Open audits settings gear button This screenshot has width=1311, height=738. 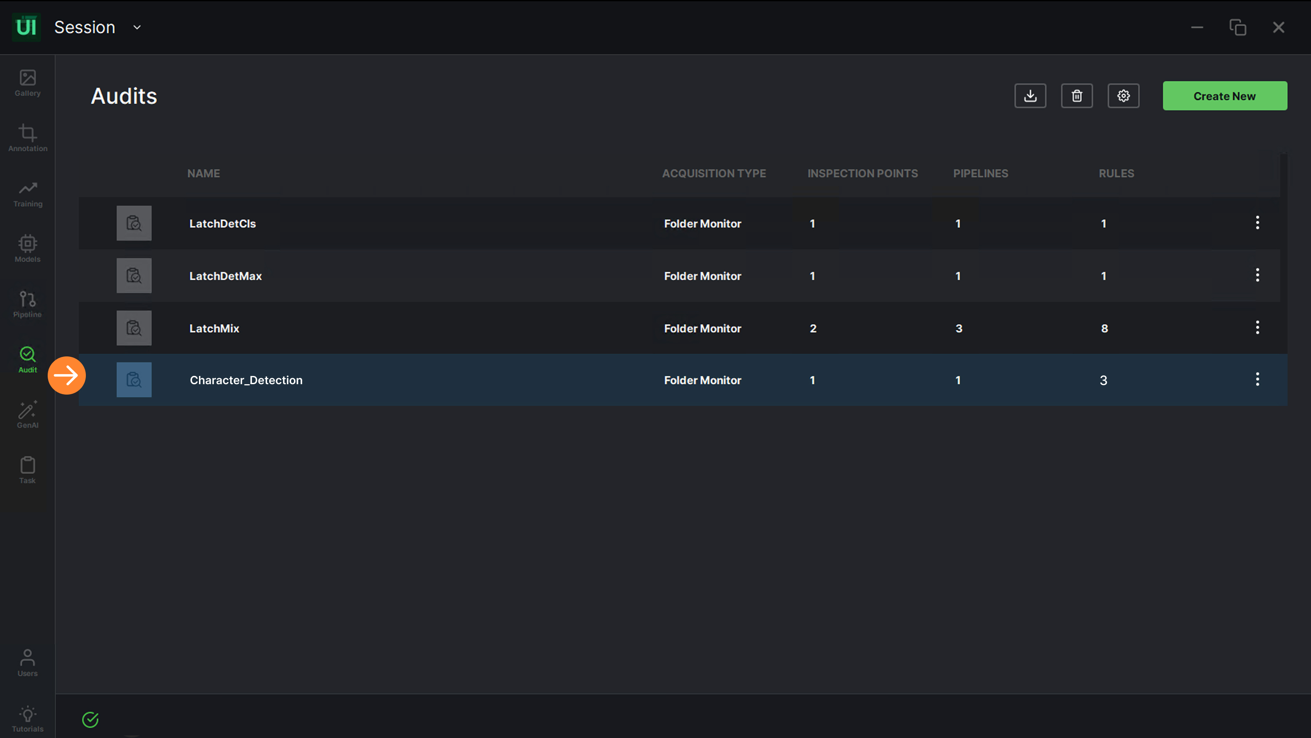1123,96
